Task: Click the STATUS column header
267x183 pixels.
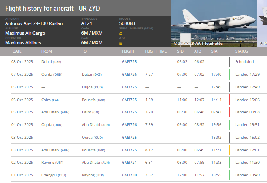Action: coord(242,51)
